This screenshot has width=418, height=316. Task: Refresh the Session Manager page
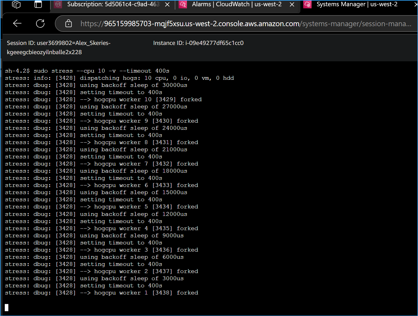(x=40, y=23)
